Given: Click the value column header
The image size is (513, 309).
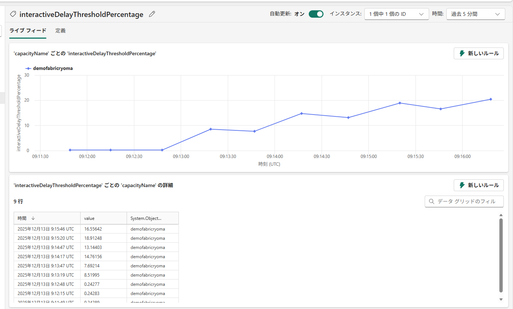Looking at the screenshot, I should pos(103,218).
